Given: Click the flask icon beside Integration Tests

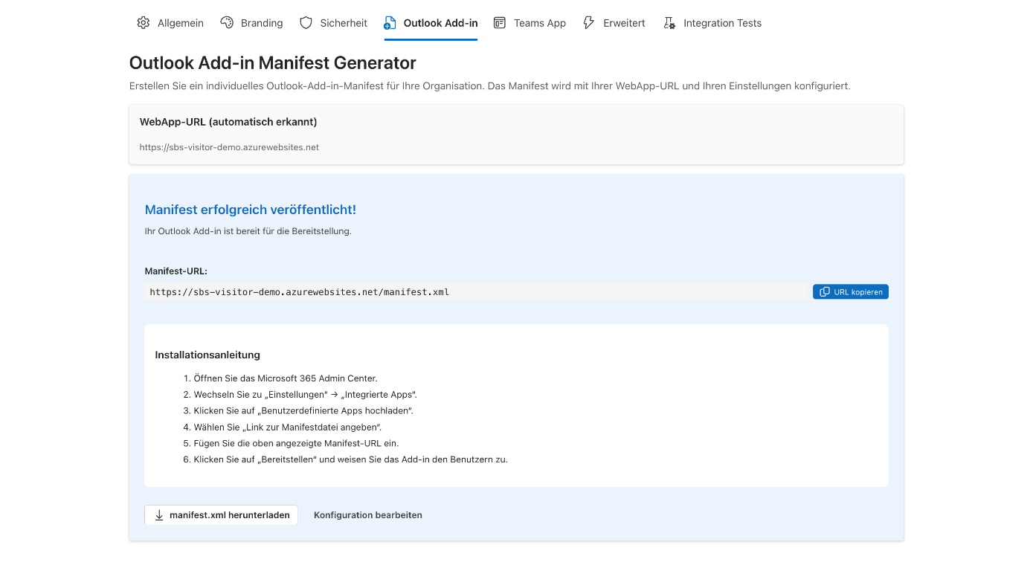Looking at the screenshot, I should (669, 23).
